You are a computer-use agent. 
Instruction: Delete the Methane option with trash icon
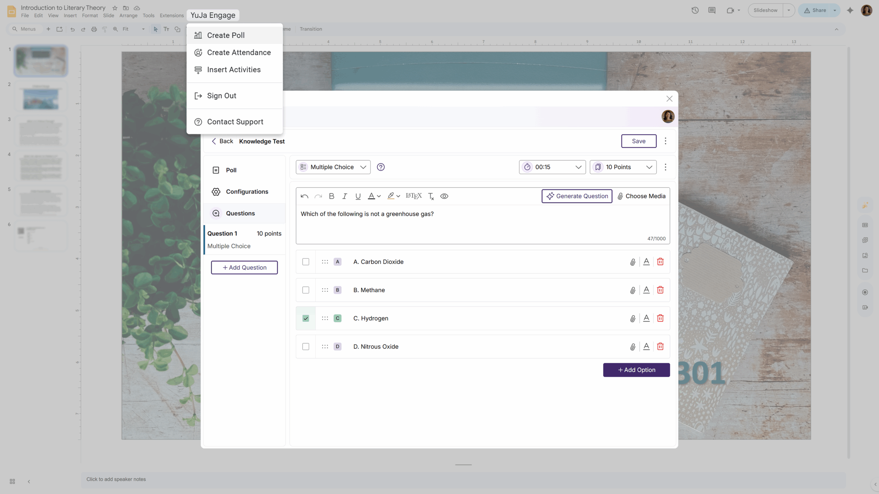point(660,290)
